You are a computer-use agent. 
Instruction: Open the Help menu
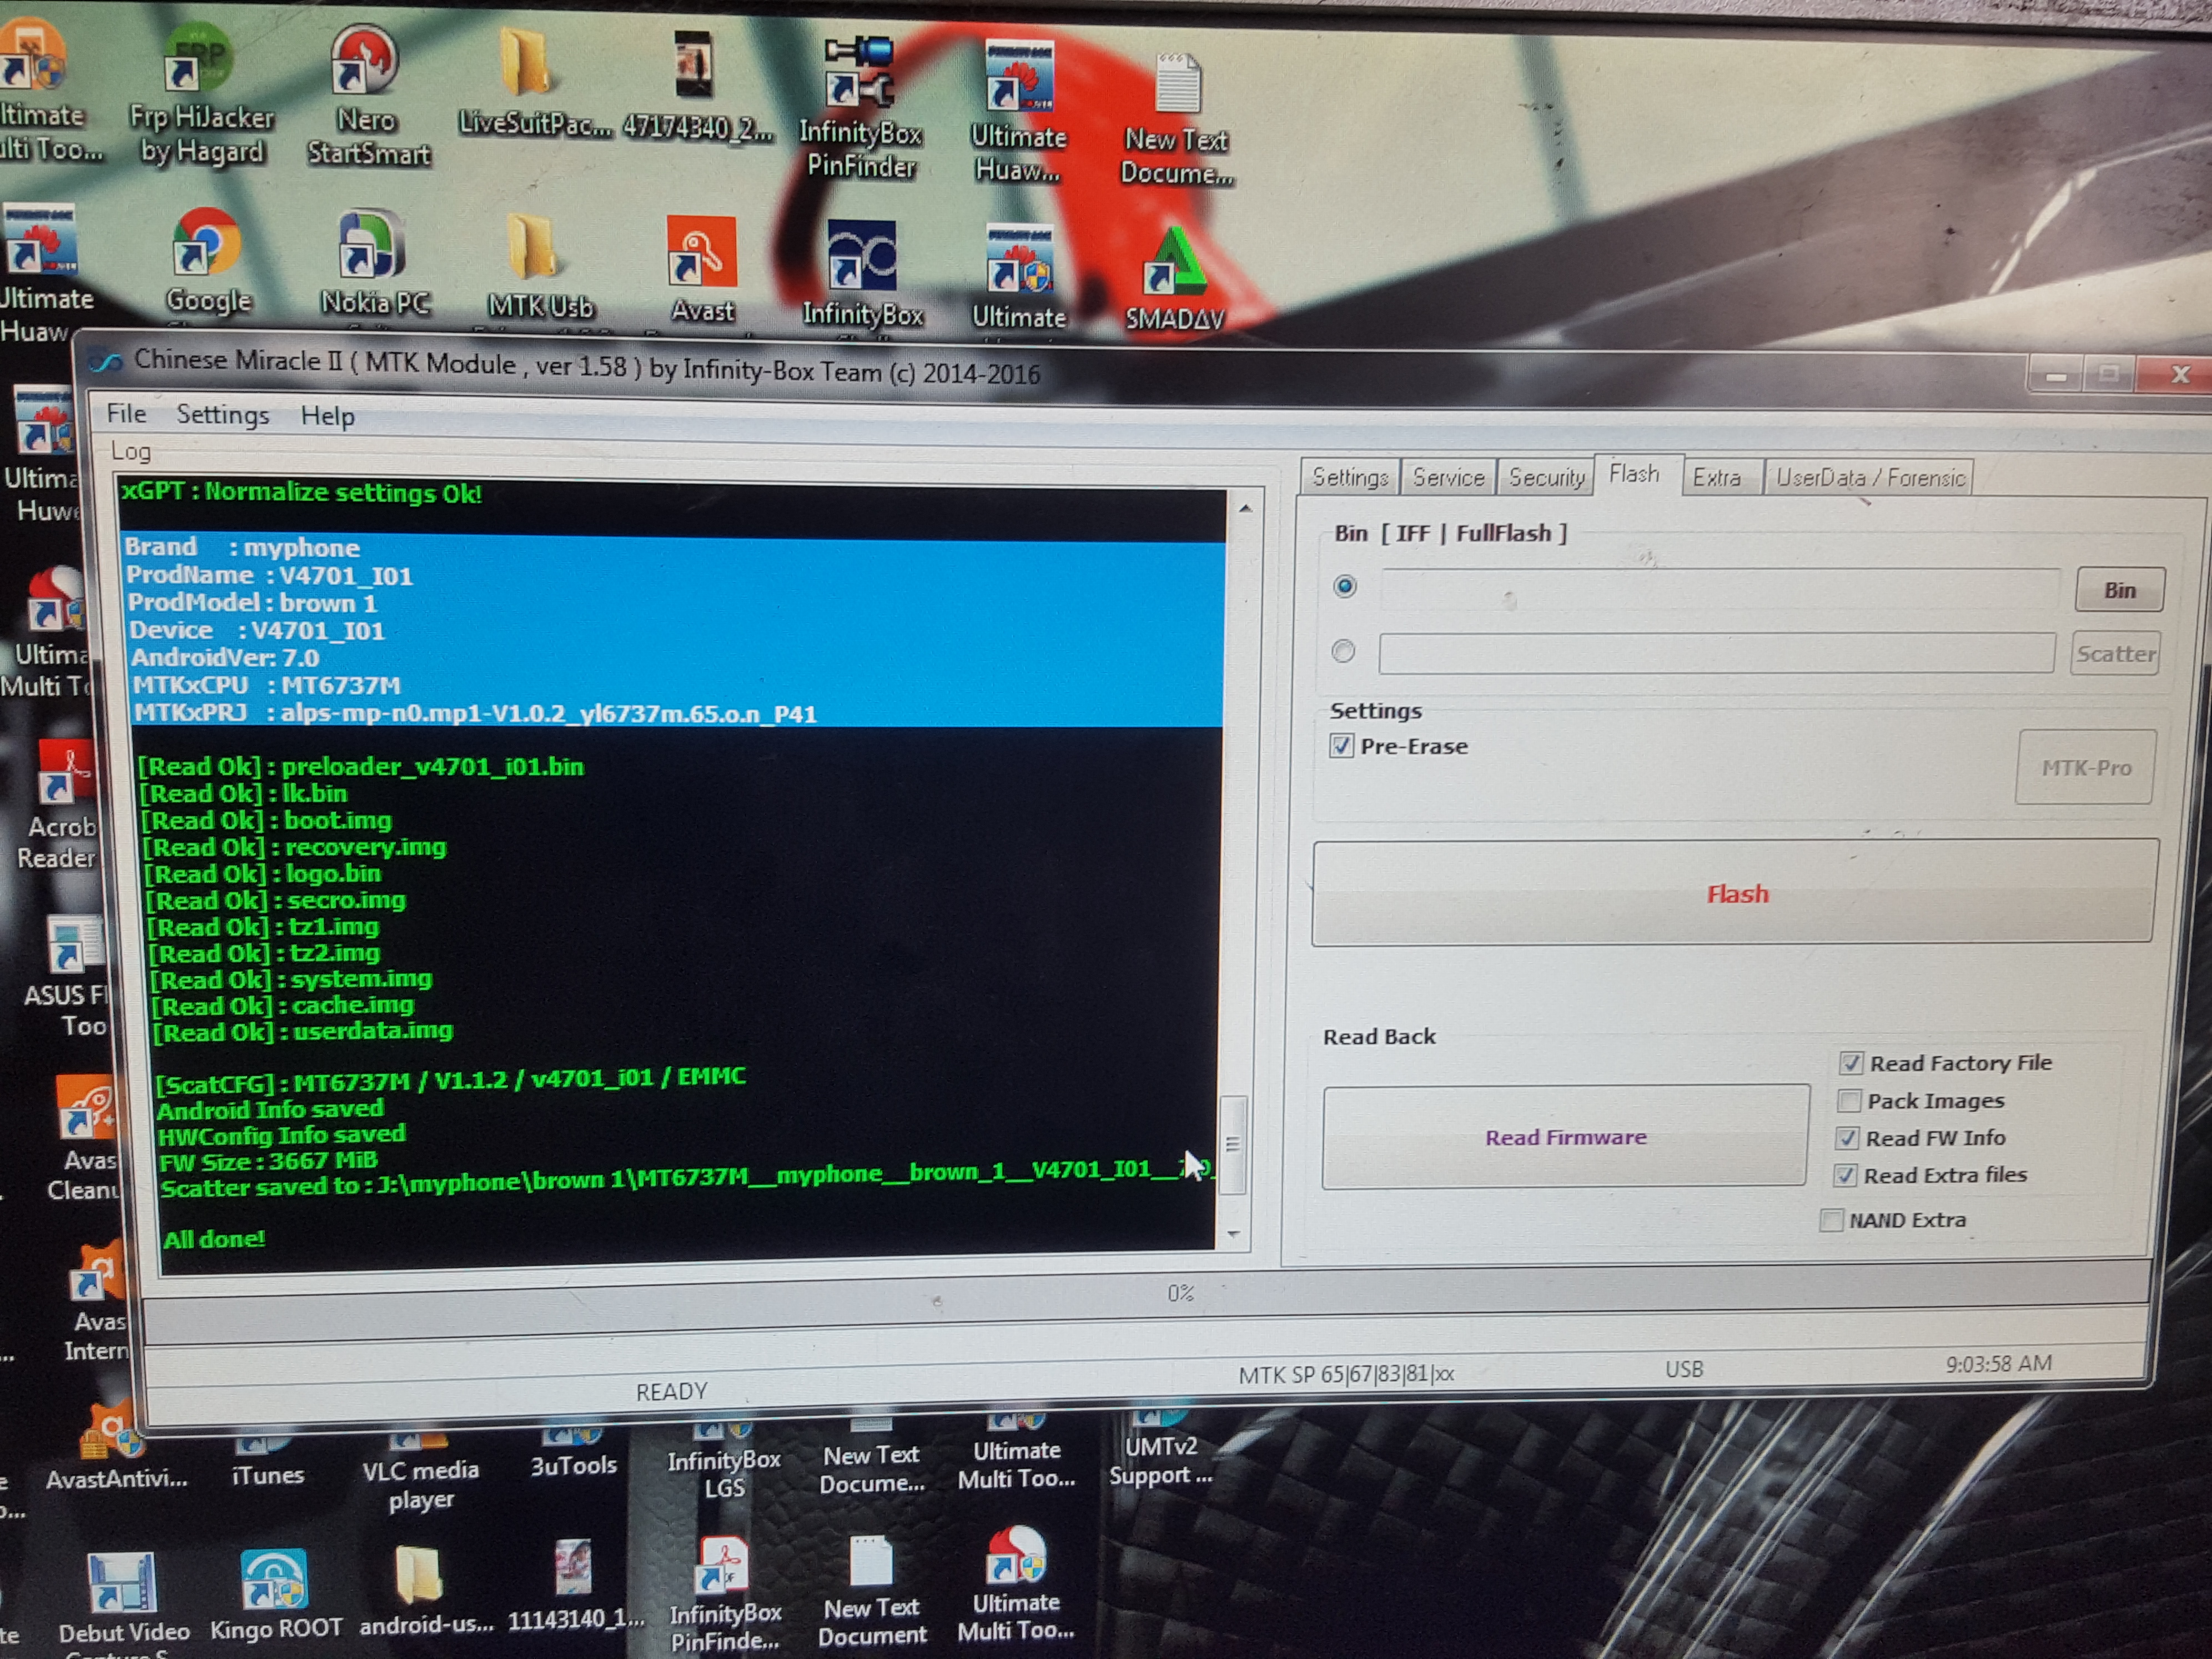[x=328, y=416]
